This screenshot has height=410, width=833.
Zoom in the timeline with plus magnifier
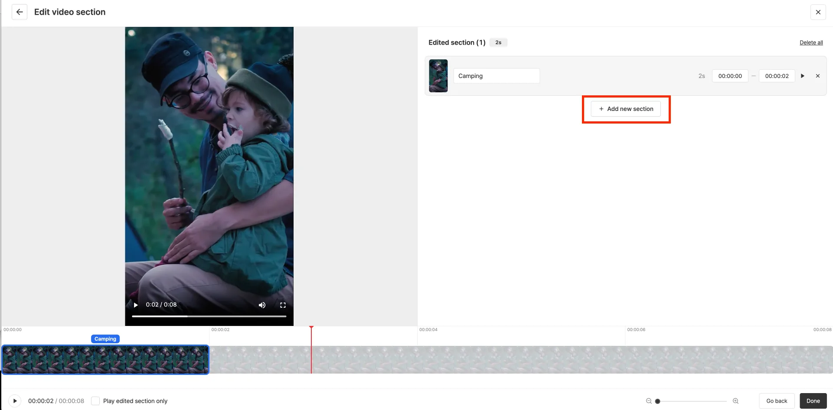click(x=735, y=401)
